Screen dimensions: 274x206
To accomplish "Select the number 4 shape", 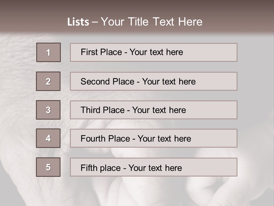I will 48,138.
